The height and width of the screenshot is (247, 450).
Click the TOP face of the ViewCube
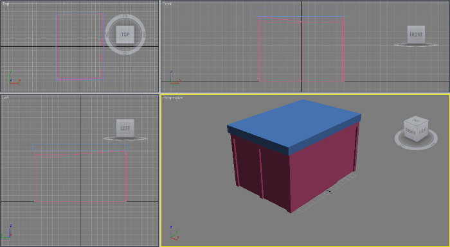point(125,35)
